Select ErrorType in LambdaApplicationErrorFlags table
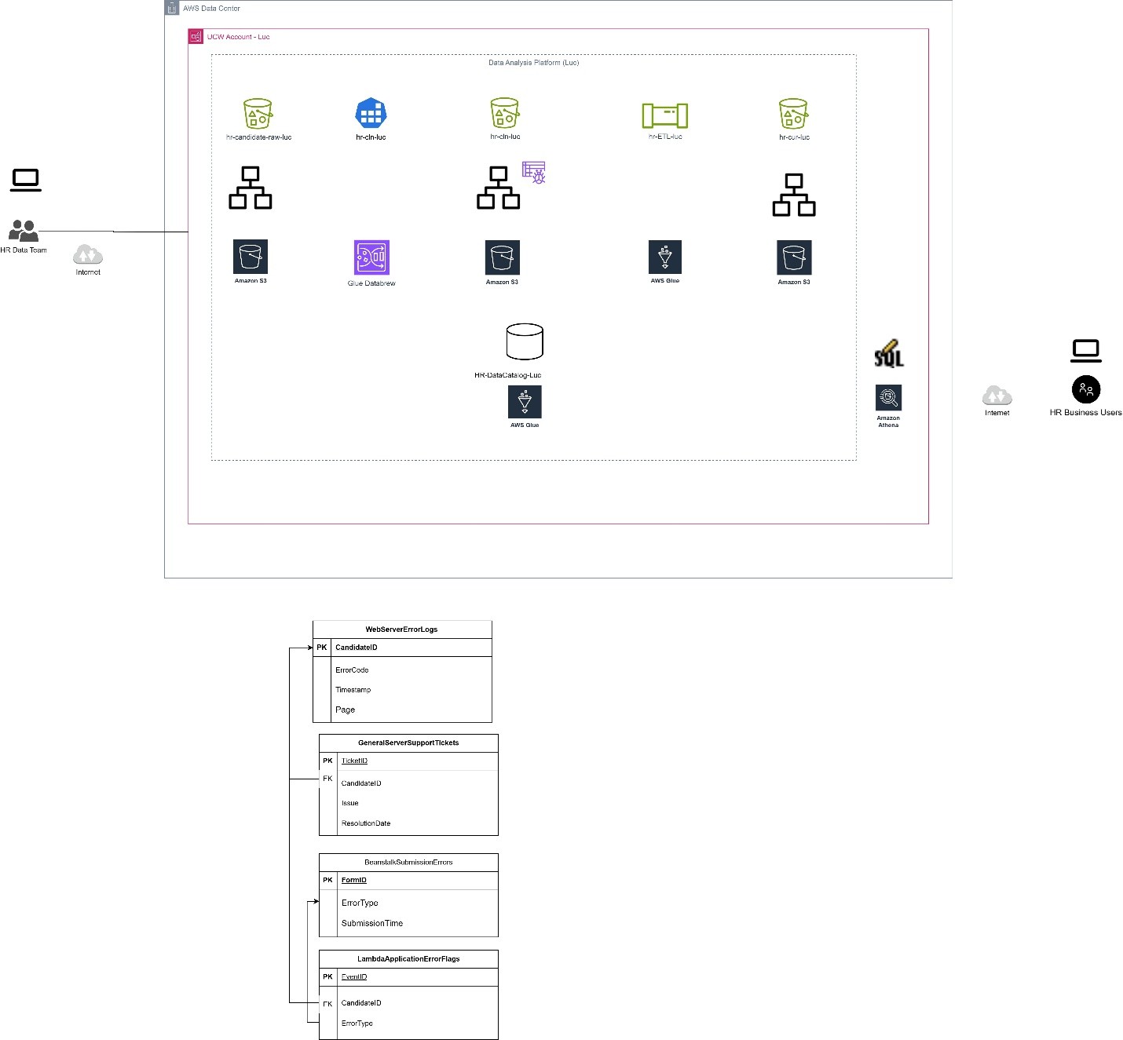 [x=357, y=1024]
